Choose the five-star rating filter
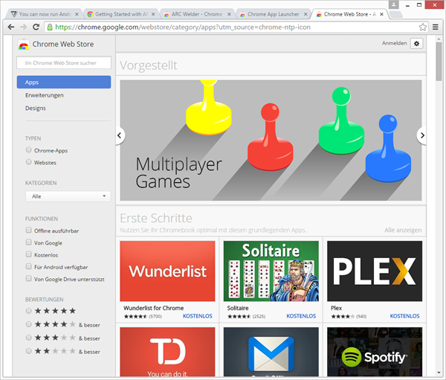 coord(28,311)
